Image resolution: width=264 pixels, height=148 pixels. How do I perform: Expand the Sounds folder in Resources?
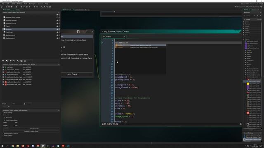click(x=244, y=26)
